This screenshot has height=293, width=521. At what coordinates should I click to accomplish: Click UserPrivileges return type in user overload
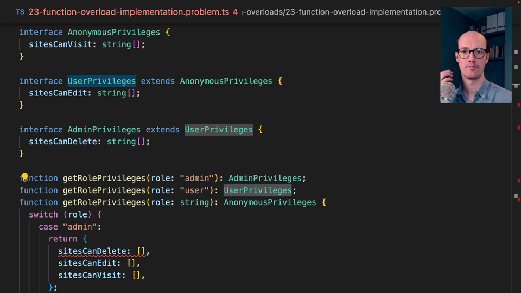258,190
